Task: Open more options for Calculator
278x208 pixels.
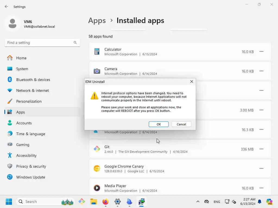Action: (x=261, y=51)
